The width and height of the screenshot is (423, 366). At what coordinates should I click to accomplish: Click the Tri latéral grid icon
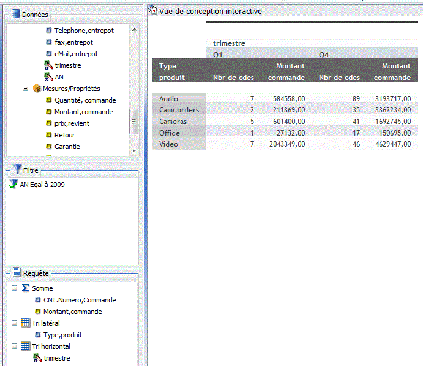[26, 323]
